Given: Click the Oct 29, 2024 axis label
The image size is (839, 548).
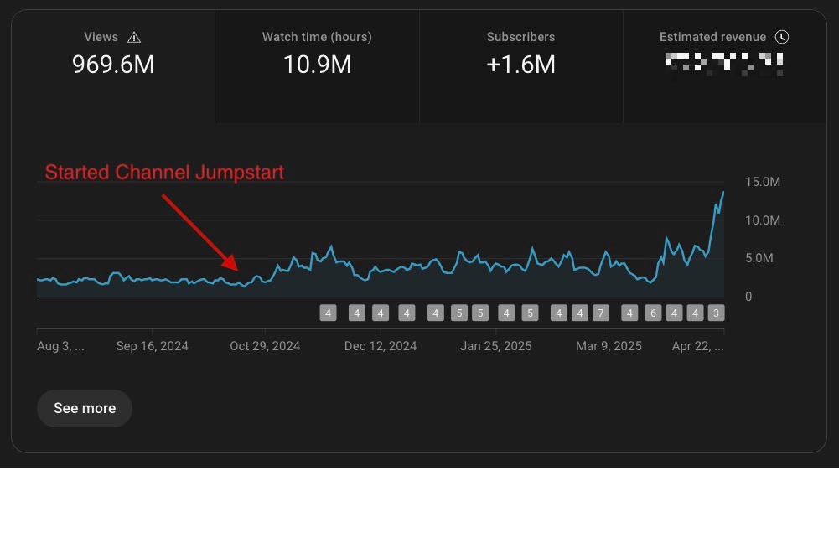Looking at the screenshot, I should coord(265,345).
